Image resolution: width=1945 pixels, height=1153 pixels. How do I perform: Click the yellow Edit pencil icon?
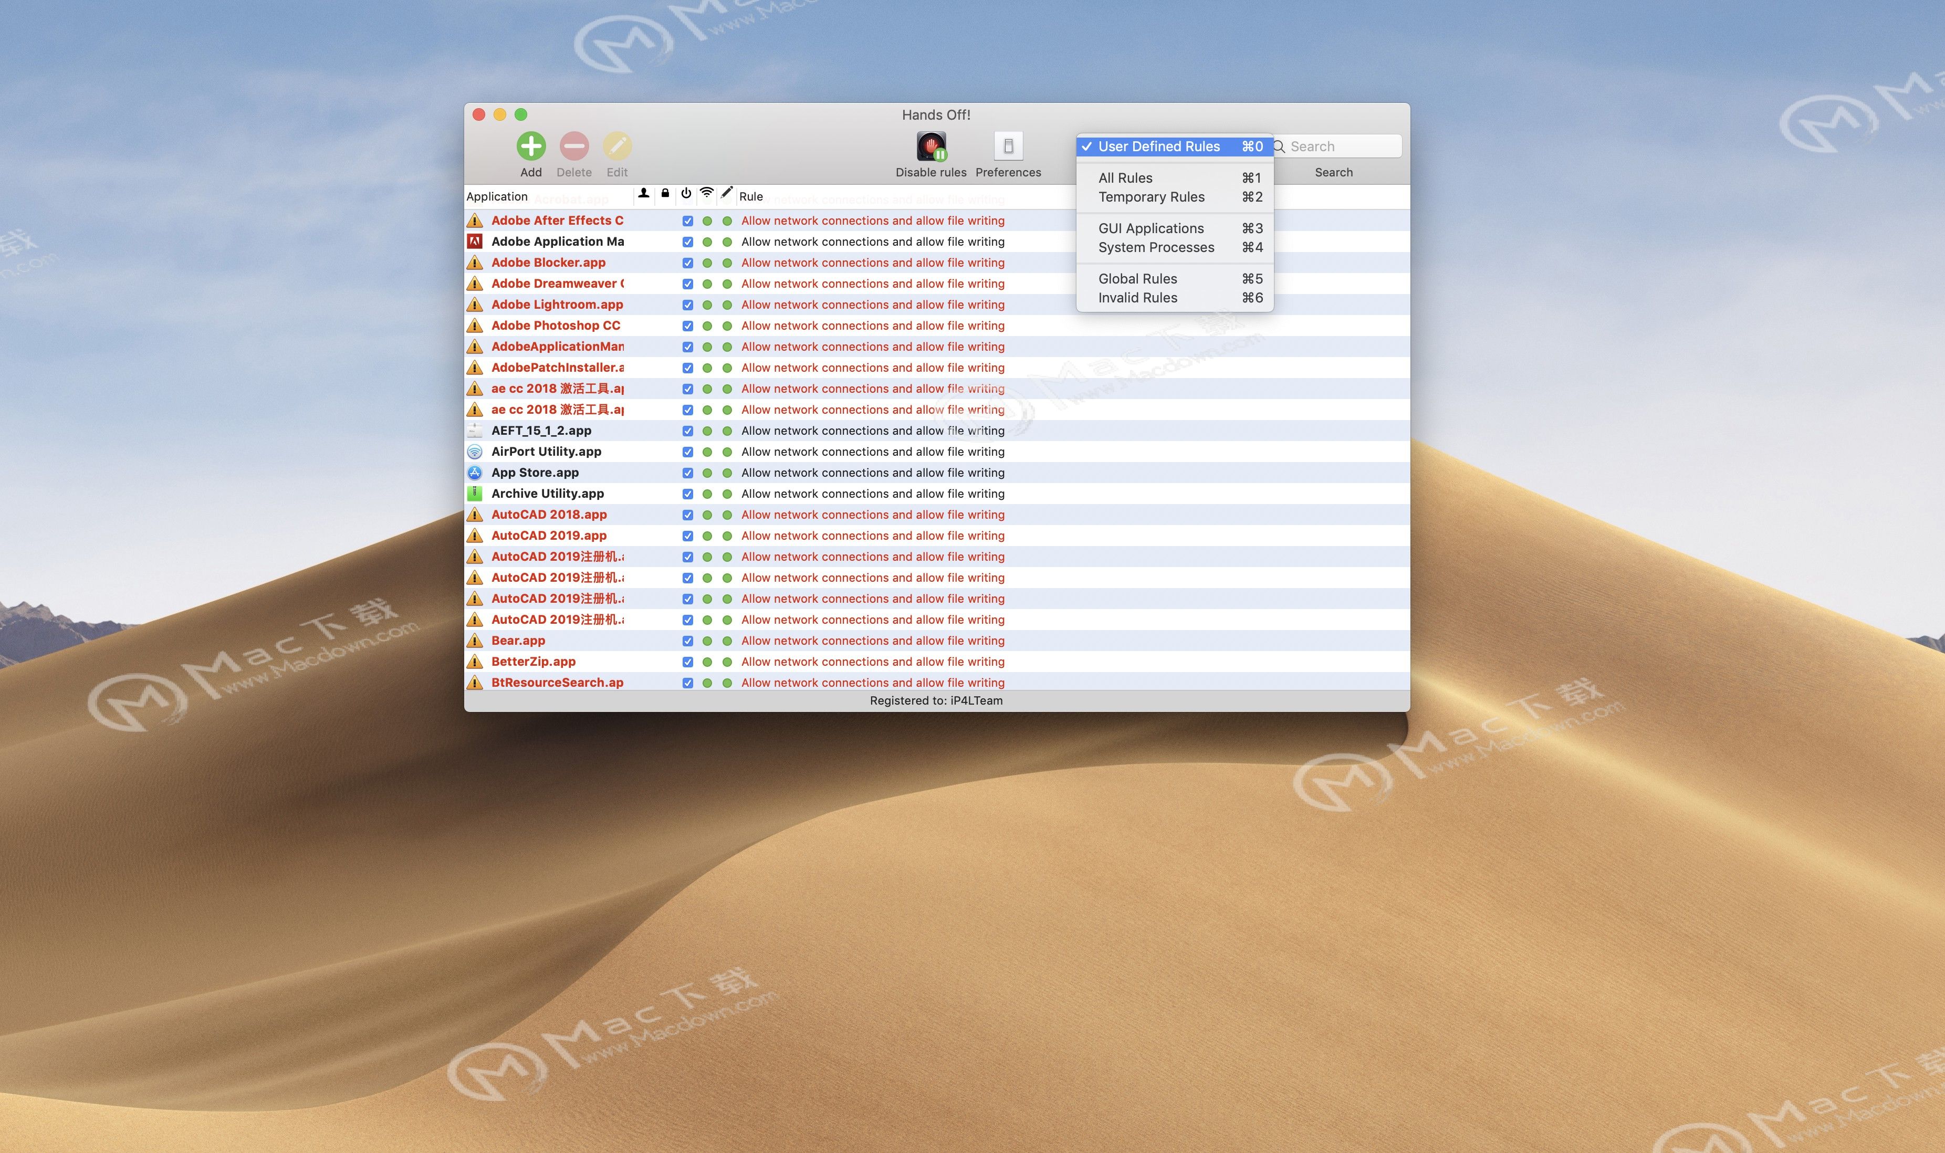617,146
